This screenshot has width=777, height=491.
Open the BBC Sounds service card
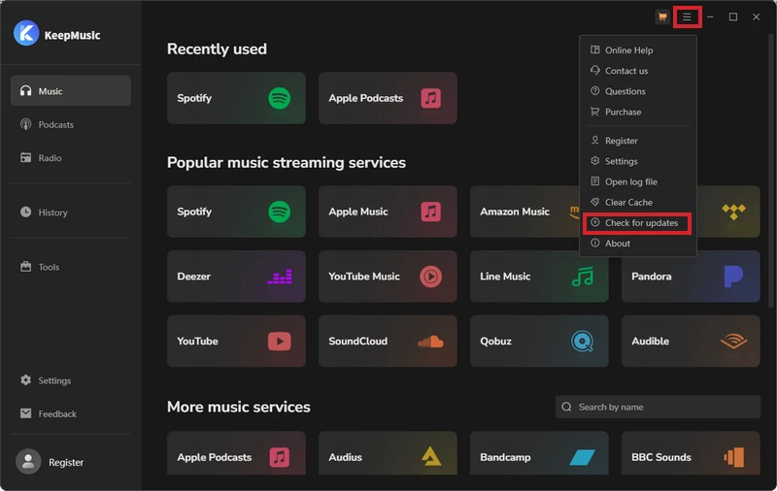point(691,453)
